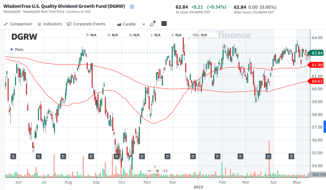Open the late February 2023 dividend marker

[x=241, y=156]
